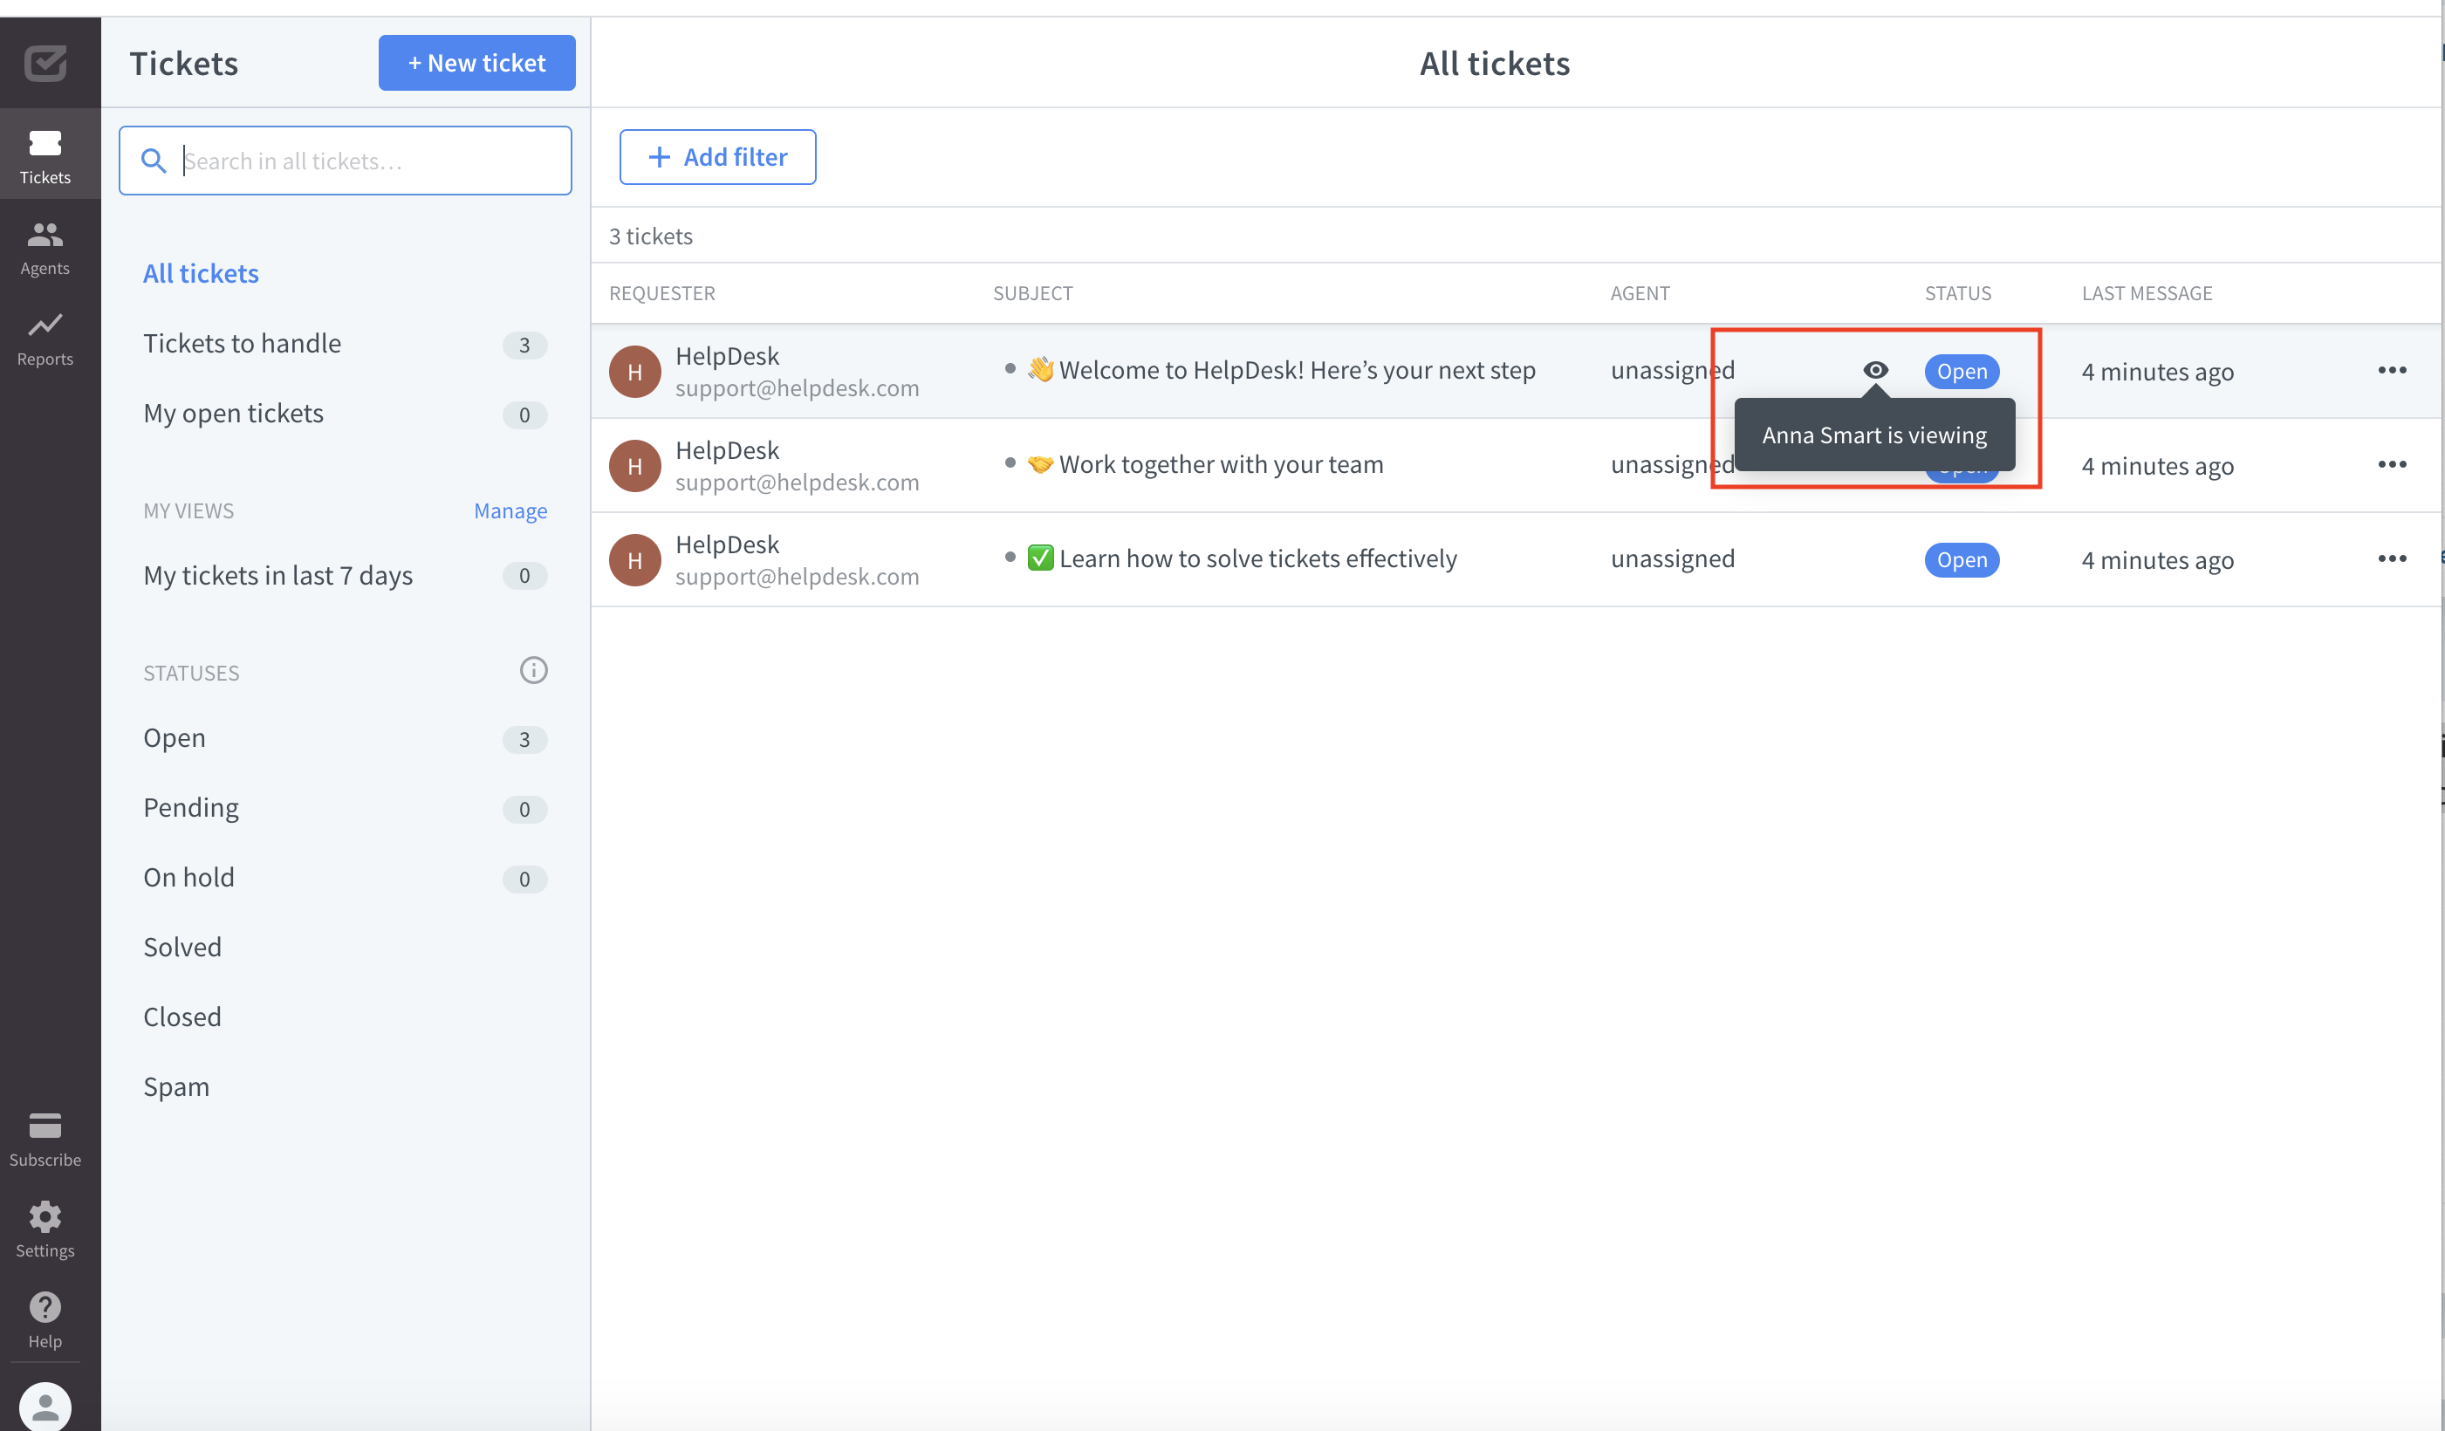Open more options for Work together ticket
The height and width of the screenshot is (1431, 2445).
point(2392,463)
